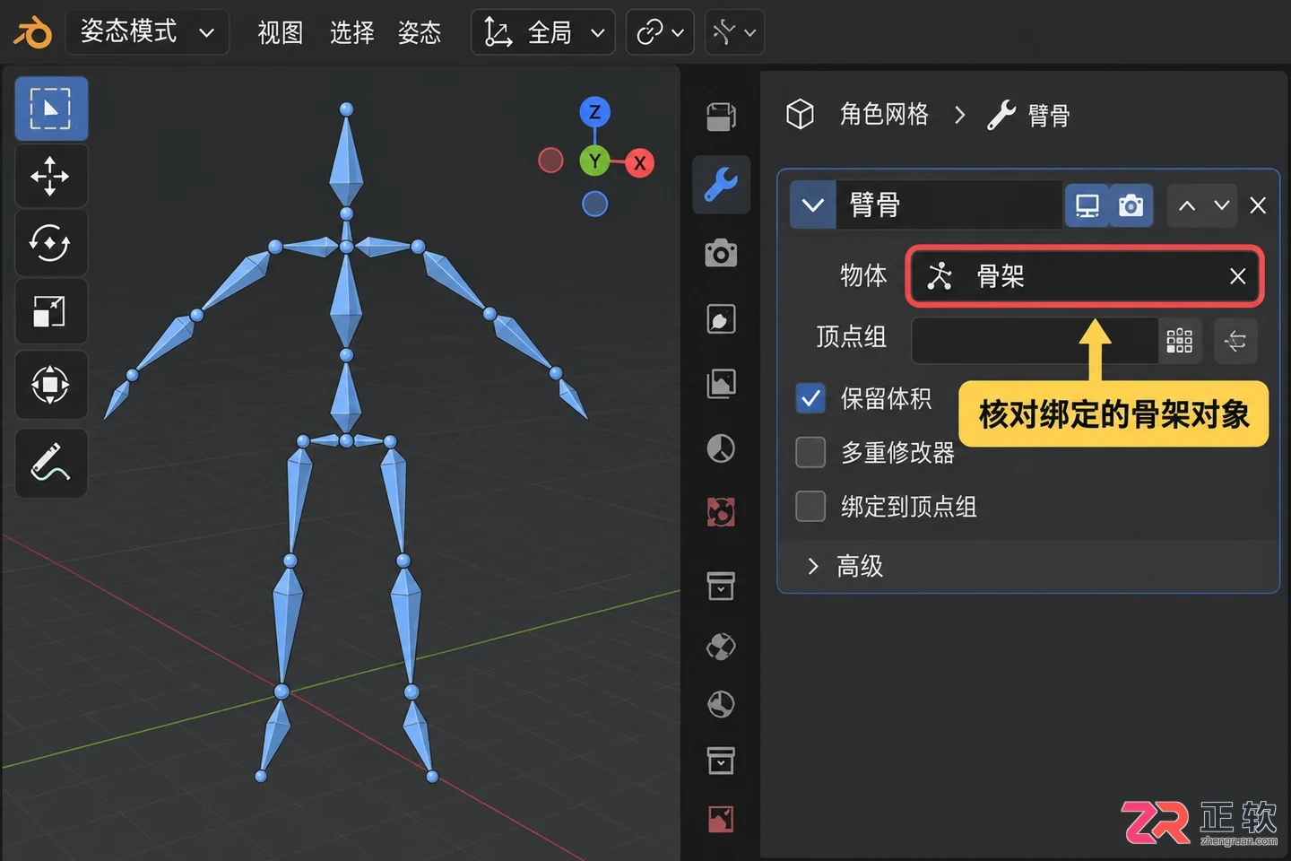Viewport: 1291px width, 861px height.
Task: Align view to X axis gizmo
Action: click(639, 163)
